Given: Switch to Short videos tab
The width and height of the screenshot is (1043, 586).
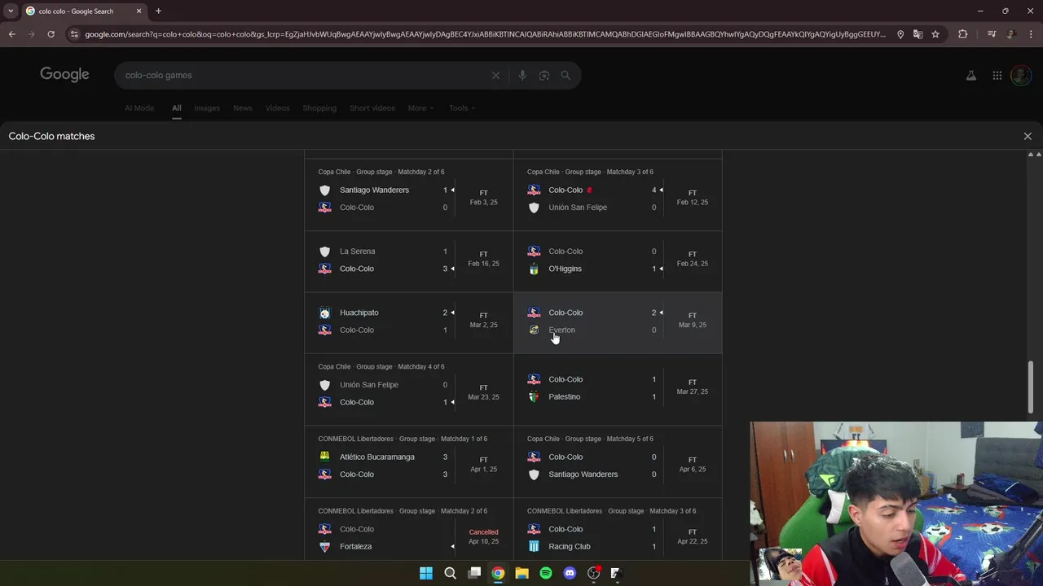Looking at the screenshot, I should click(372, 108).
